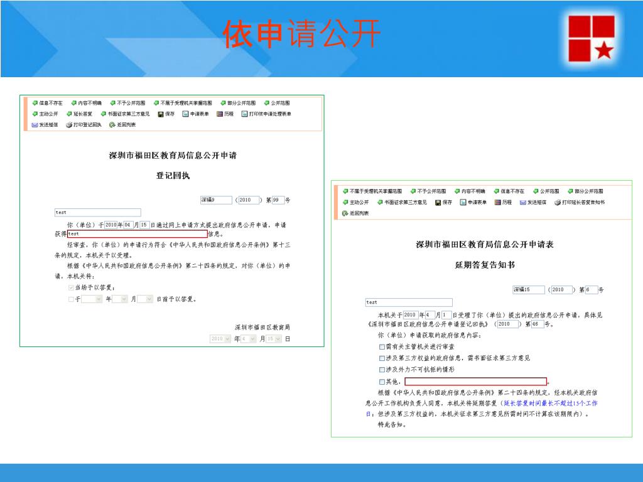This screenshot has width=643, height=482.
Task: Open signature month dropdown showing 4
Action: point(249,338)
